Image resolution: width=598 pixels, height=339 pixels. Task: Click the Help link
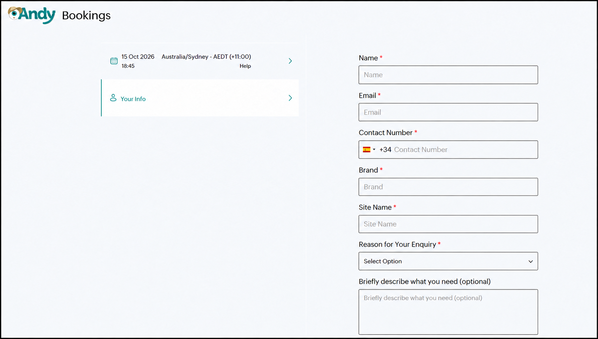[245, 66]
